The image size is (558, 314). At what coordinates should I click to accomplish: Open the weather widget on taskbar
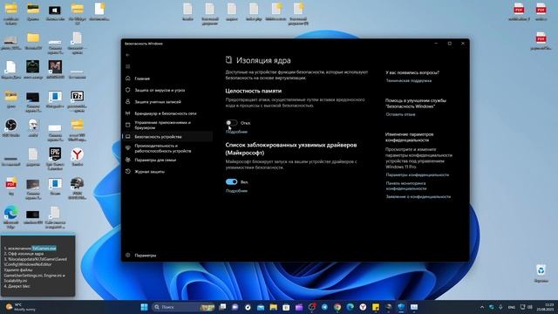click(x=21, y=307)
